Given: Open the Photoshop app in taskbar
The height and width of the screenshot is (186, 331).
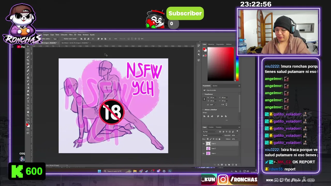Looking at the screenshot, I should click(170, 171).
